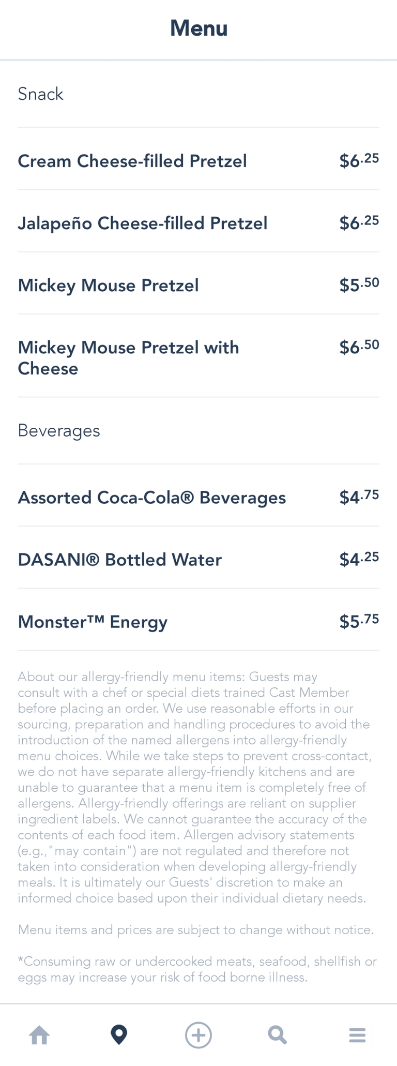Tap the Home icon in bottom navigation
This screenshot has width=397, height=1066.
pos(39,1035)
